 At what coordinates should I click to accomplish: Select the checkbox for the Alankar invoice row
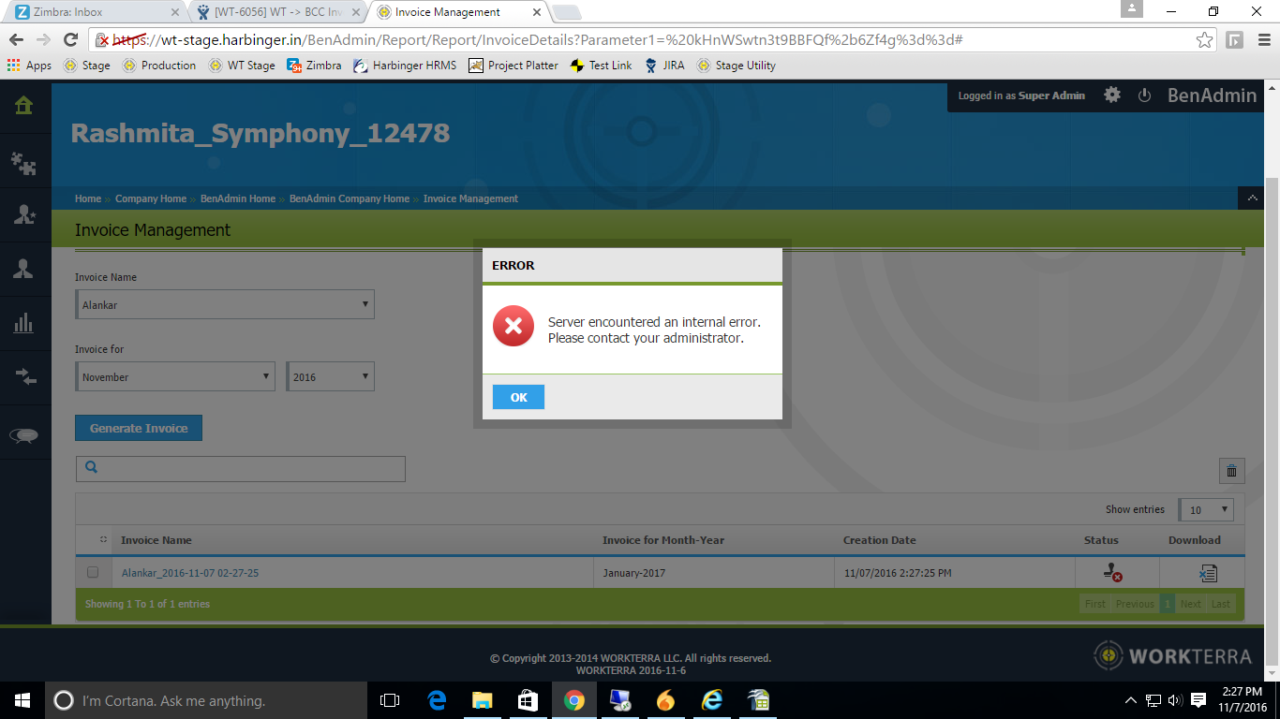coord(93,572)
